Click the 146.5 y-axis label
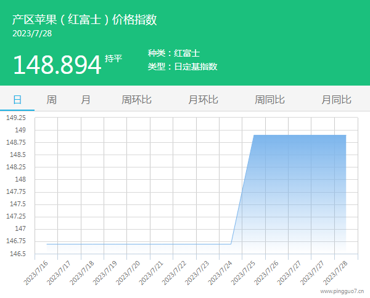Image resolution: width=370 pixels, height=298 pixels. coord(17,254)
